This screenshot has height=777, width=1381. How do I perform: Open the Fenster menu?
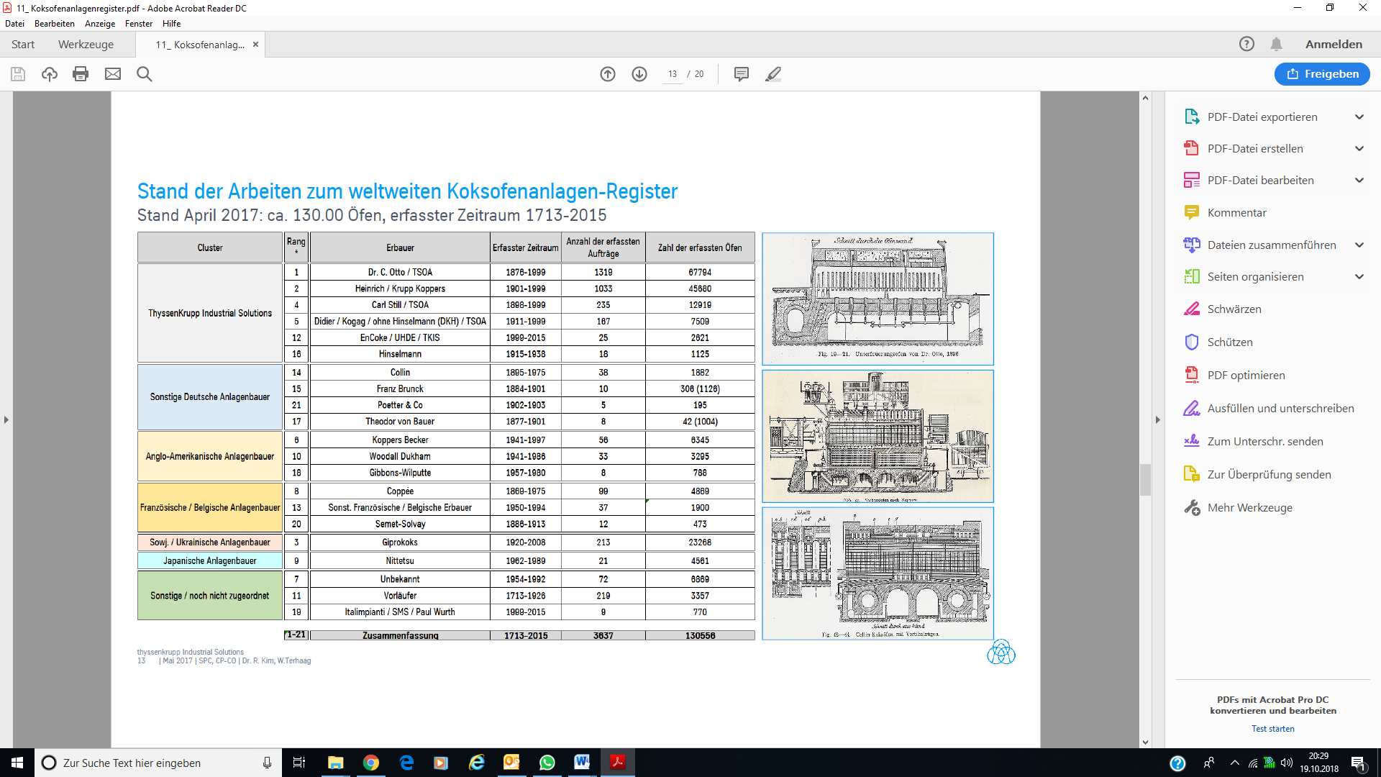(x=139, y=24)
